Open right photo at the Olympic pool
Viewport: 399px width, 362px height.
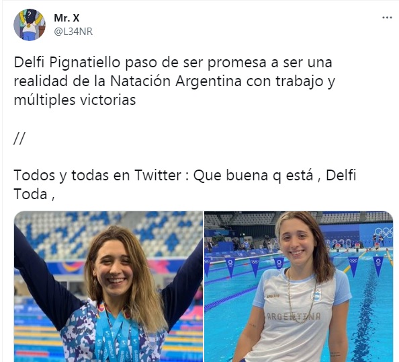coord(299,286)
